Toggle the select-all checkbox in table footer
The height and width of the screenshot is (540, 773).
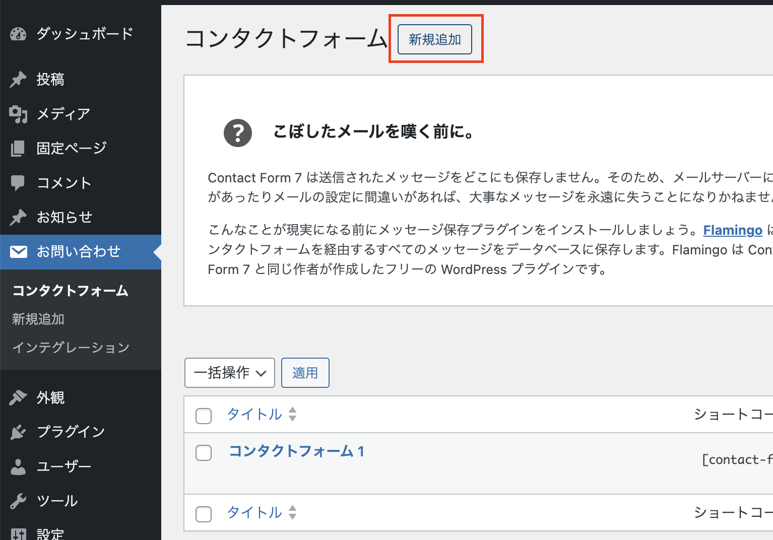pos(204,514)
